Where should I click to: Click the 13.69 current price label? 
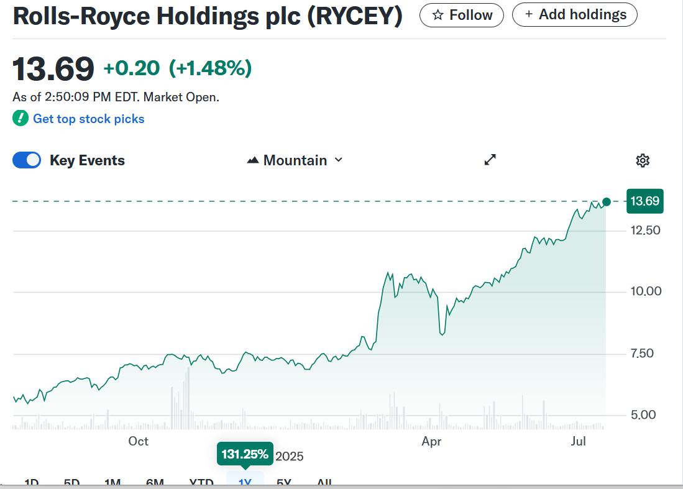(644, 201)
